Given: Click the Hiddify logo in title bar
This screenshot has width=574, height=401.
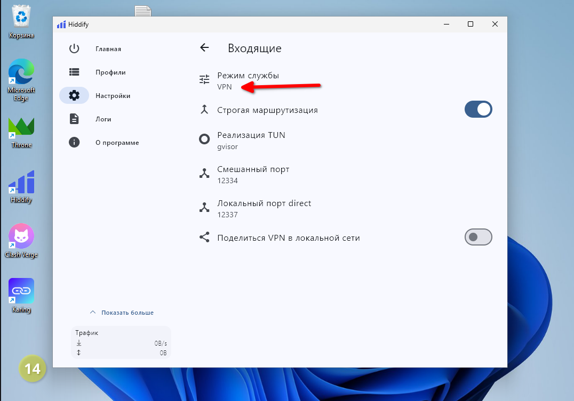Looking at the screenshot, I should (61, 24).
